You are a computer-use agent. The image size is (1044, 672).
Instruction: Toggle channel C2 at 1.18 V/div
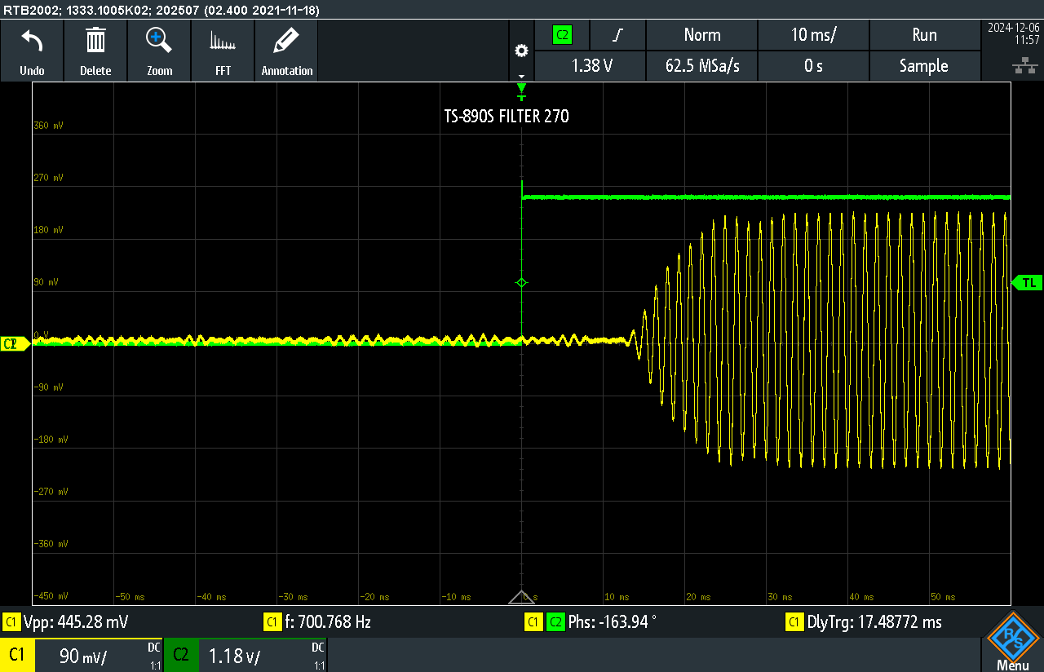point(246,656)
